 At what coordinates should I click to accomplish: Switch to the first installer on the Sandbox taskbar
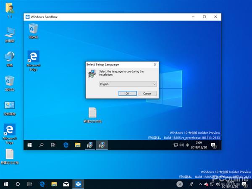tap(90, 145)
